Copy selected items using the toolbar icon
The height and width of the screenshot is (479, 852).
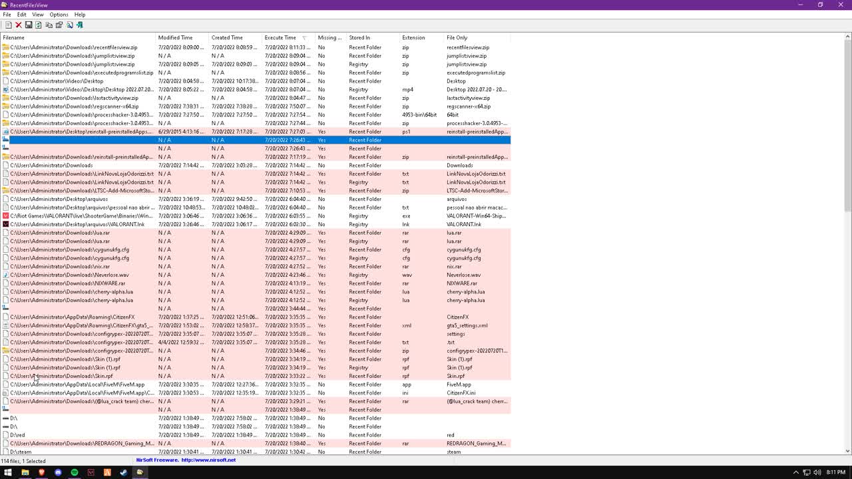click(x=49, y=25)
